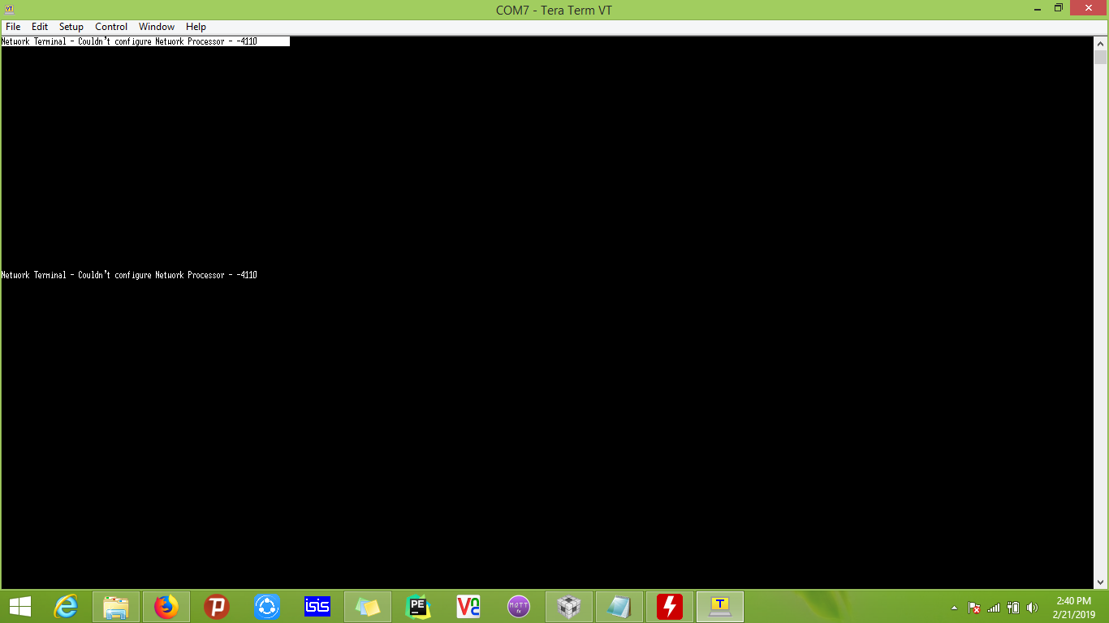Open the purple MQTT app icon
This screenshot has width=1109, height=623.
point(519,607)
